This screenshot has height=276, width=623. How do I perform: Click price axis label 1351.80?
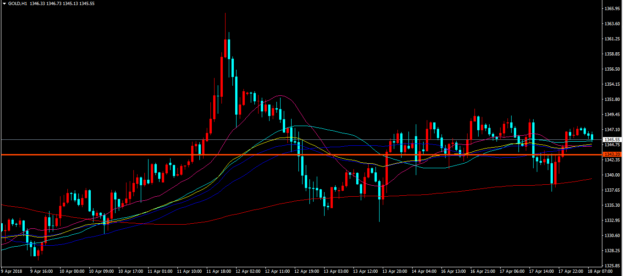pos(612,99)
